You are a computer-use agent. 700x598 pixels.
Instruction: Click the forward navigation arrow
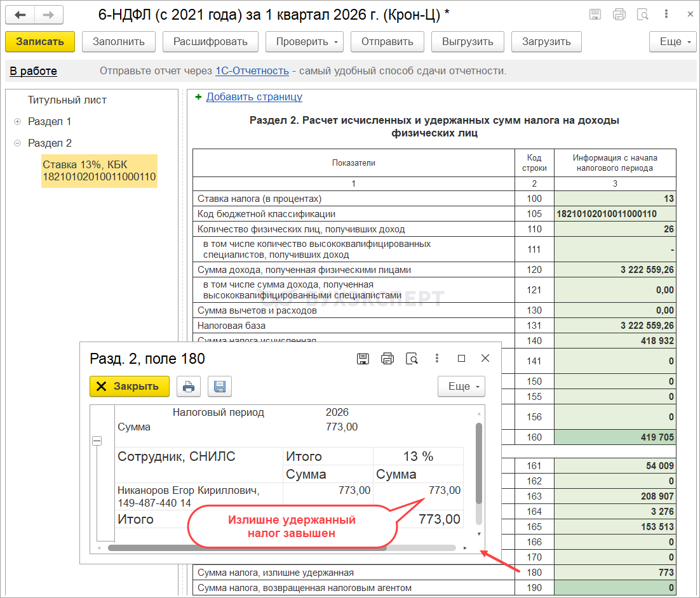point(48,15)
